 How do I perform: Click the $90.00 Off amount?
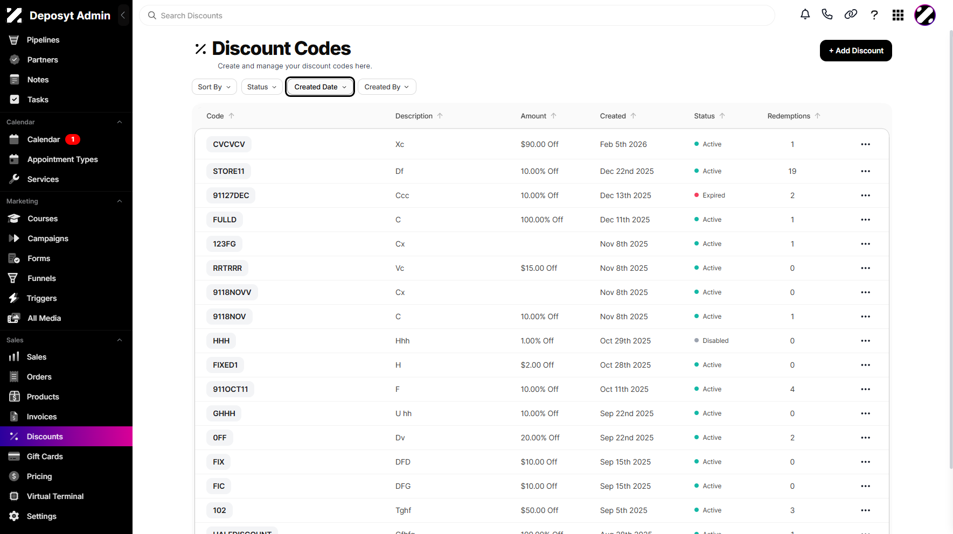coord(539,144)
